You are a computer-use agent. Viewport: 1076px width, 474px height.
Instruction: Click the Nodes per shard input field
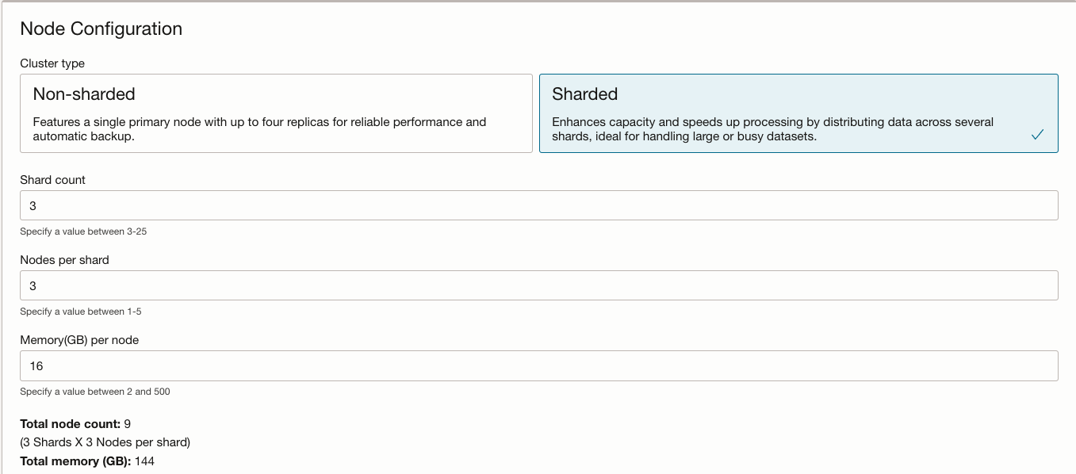tap(538, 285)
